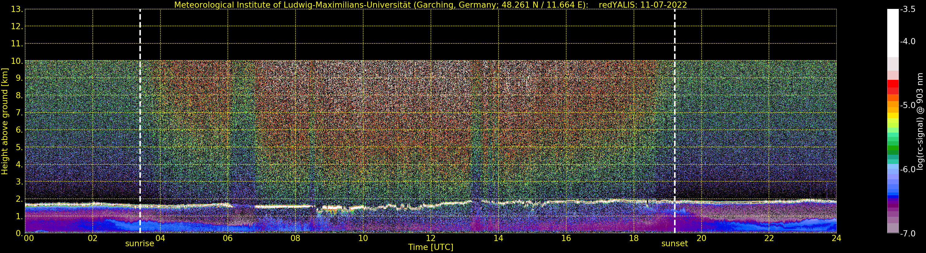This screenshot has width=926, height=253.
Task: Click the height axis tick label 4
Action: (x=19, y=164)
